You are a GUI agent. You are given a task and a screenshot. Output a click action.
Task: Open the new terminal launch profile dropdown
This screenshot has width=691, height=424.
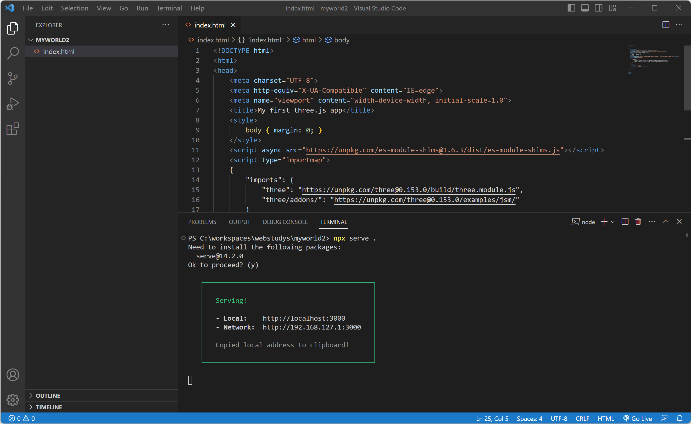pos(613,222)
